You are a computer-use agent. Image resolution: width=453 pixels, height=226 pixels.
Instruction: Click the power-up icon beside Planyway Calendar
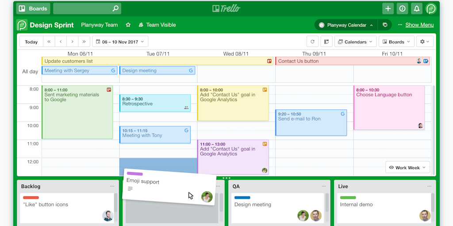coord(385,25)
